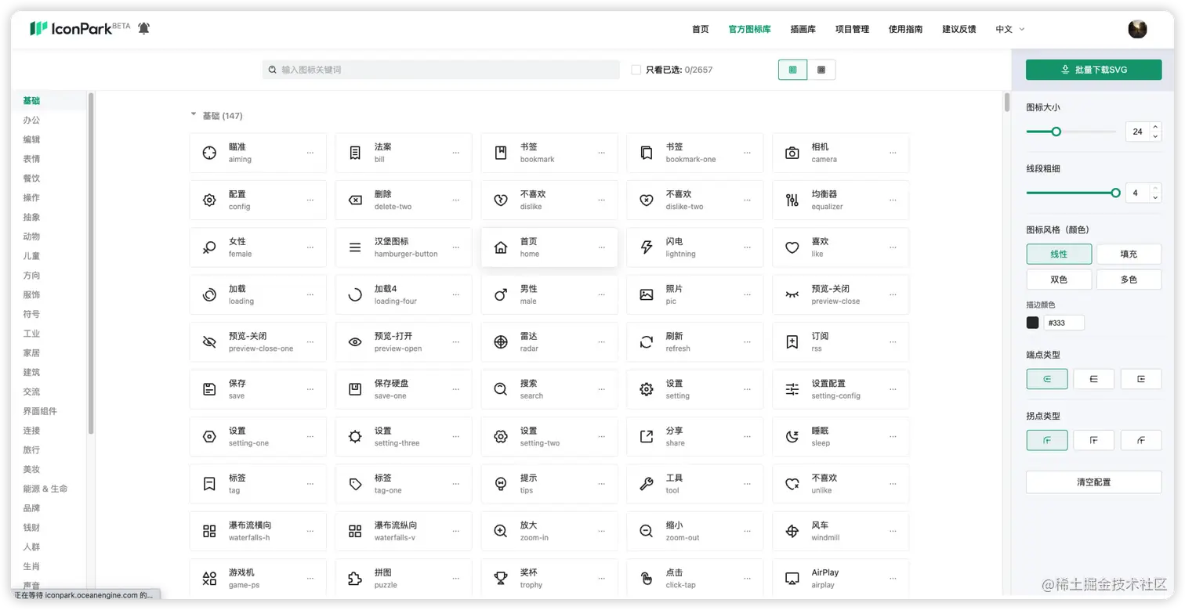Select the delete-two icon
Viewport: 1185px width, 610px height.
(355, 200)
